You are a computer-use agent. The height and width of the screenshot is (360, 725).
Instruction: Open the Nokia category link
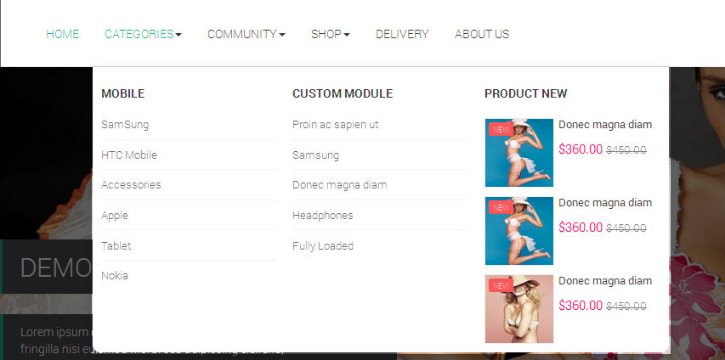pyautogui.click(x=115, y=276)
